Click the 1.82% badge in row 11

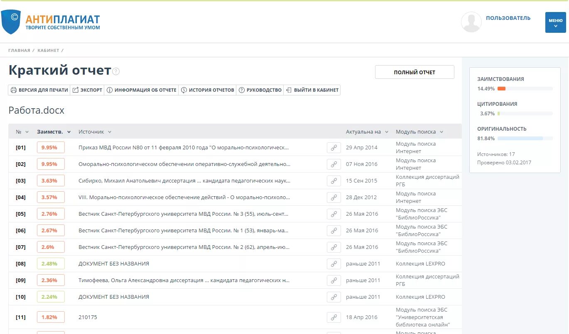(x=51, y=317)
